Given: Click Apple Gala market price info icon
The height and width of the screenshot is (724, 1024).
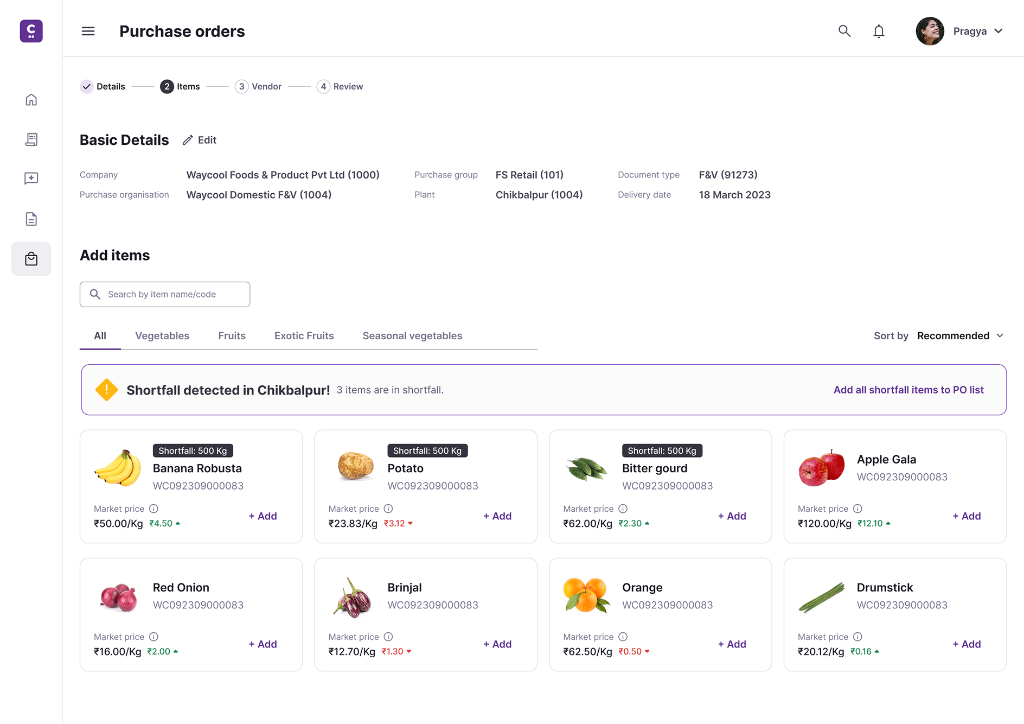Looking at the screenshot, I should coord(857,509).
